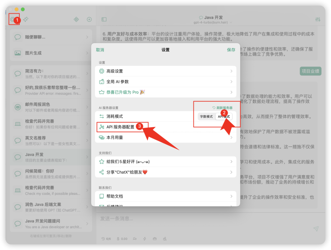
Task: Click the mail icon of 邮件周报润色 chat
Action: tap(18, 107)
